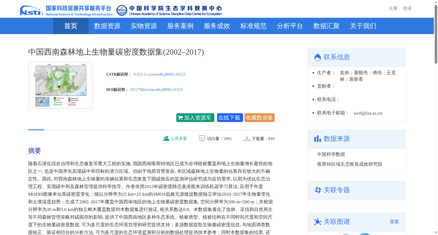Click the data source bar chart icon
Viewport: 438px width, 235px height.
318,139
